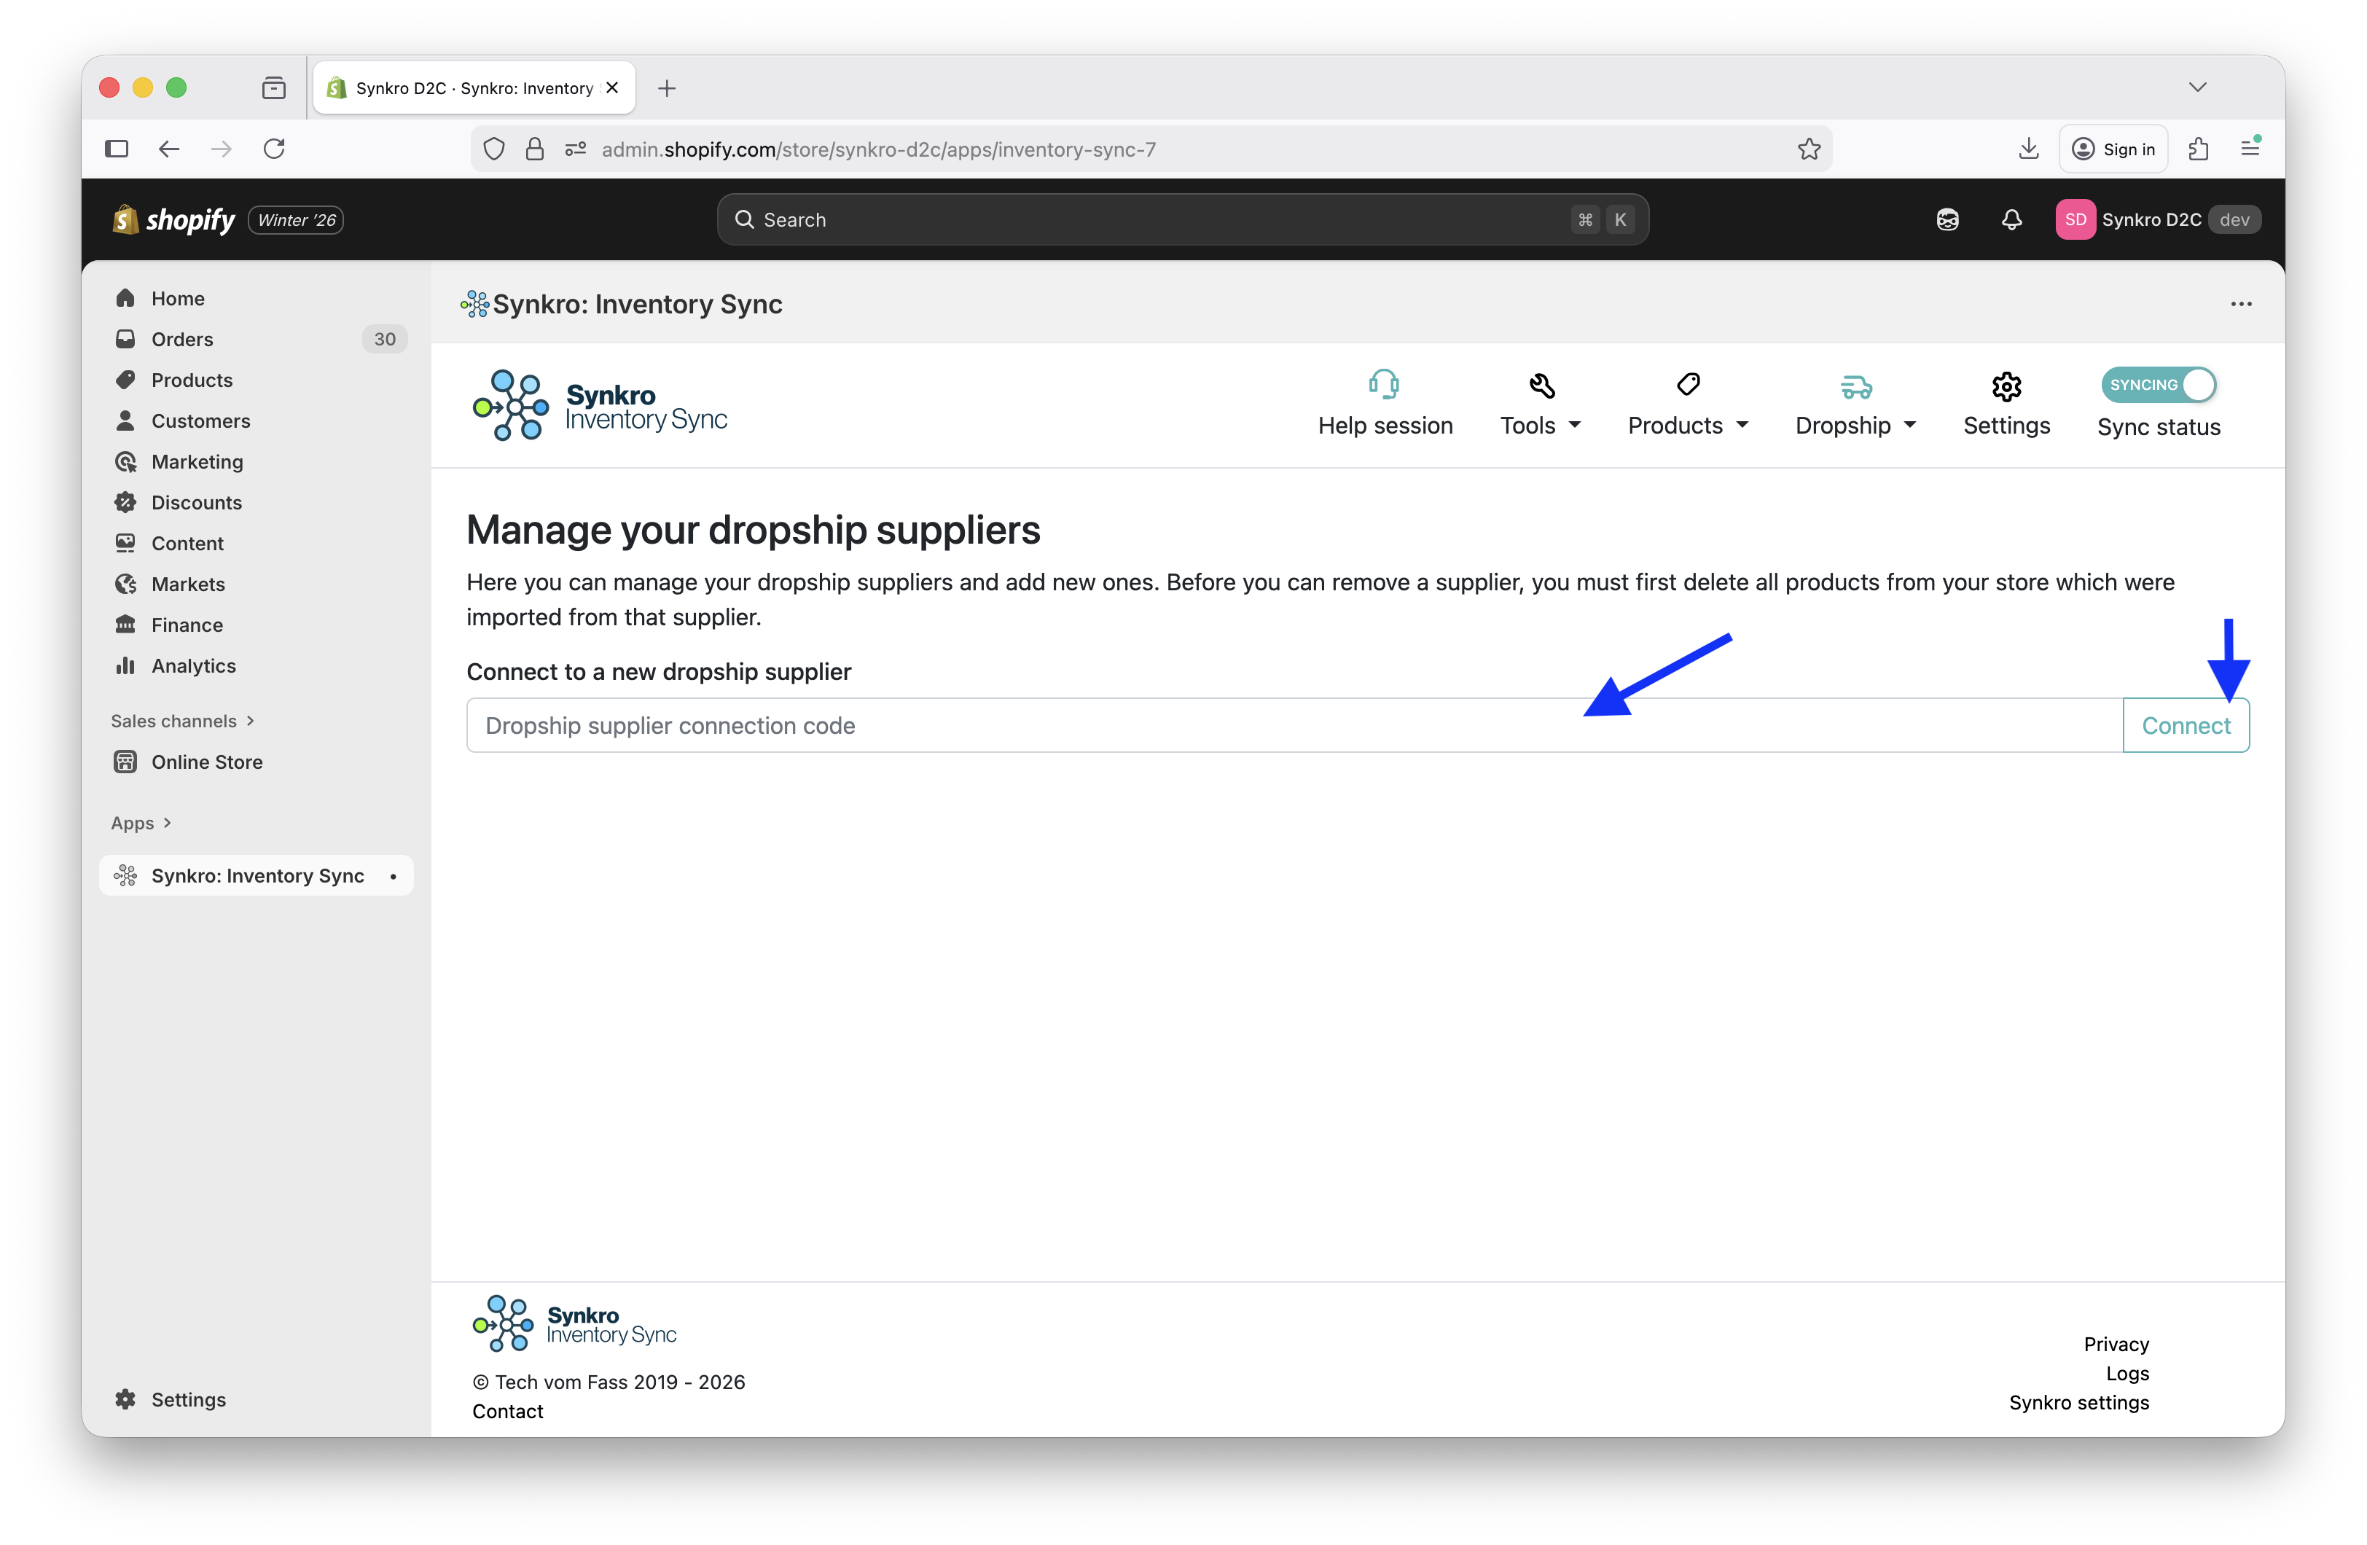The height and width of the screenshot is (1545, 2367).
Task: Open the Help session headset icon
Action: click(1385, 384)
